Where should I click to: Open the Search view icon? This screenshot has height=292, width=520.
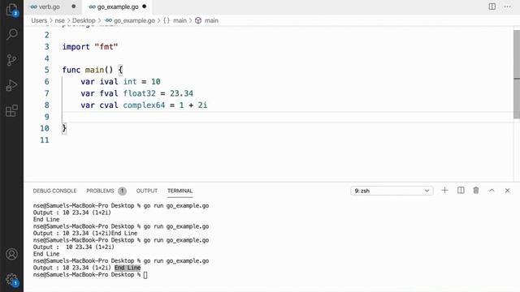12,34
